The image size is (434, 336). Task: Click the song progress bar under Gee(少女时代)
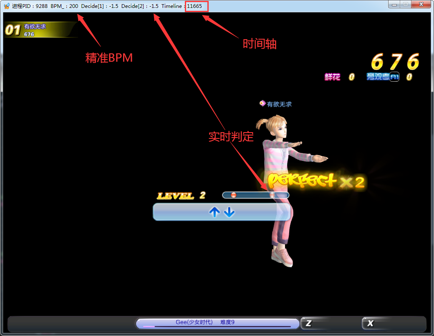coord(217,326)
